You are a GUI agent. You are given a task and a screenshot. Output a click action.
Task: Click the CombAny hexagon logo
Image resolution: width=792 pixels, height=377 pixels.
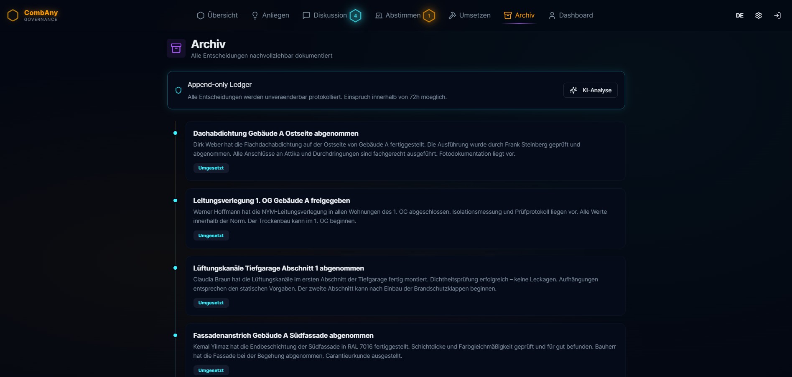(x=13, y=15)
